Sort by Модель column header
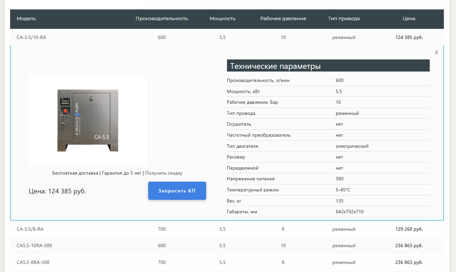The width and height of the screenshot is (456, 272). (x=26, y=18)
